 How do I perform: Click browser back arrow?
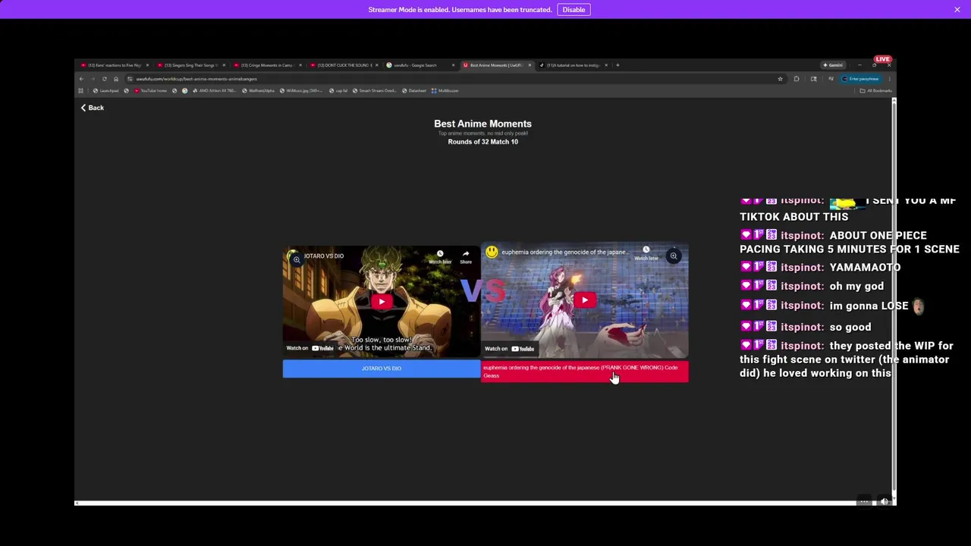pyautogui.click(x=82, y=79)
